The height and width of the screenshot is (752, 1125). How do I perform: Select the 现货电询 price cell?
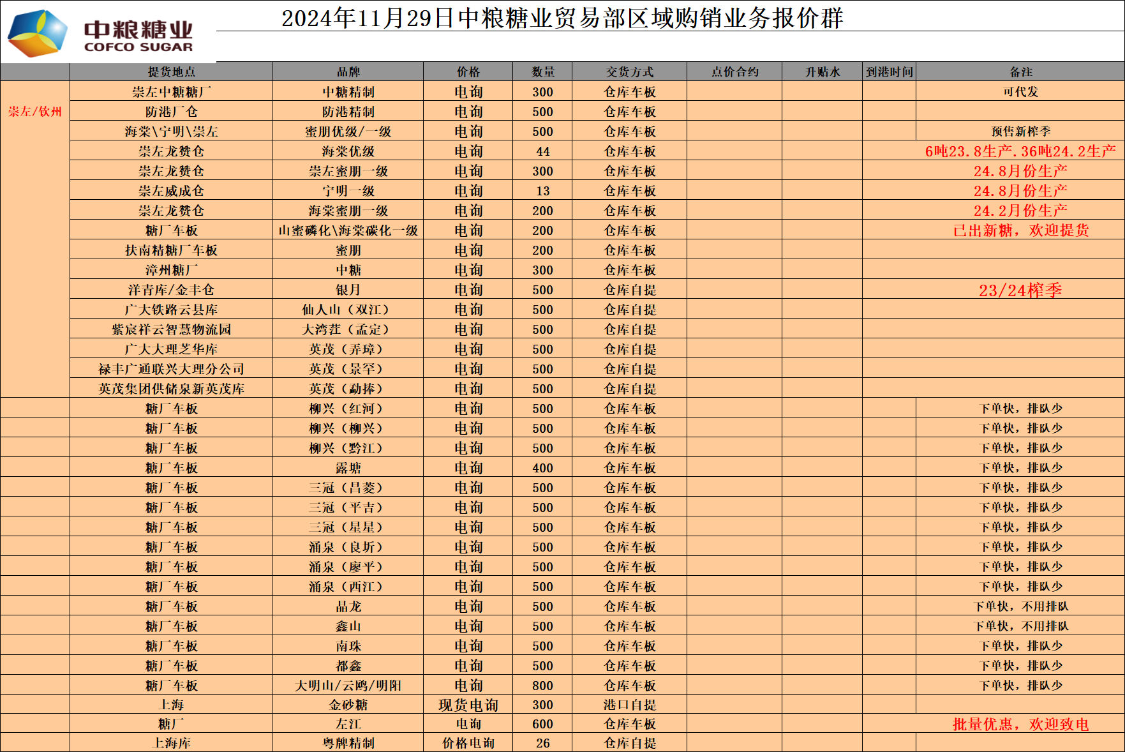pos(468,705)
